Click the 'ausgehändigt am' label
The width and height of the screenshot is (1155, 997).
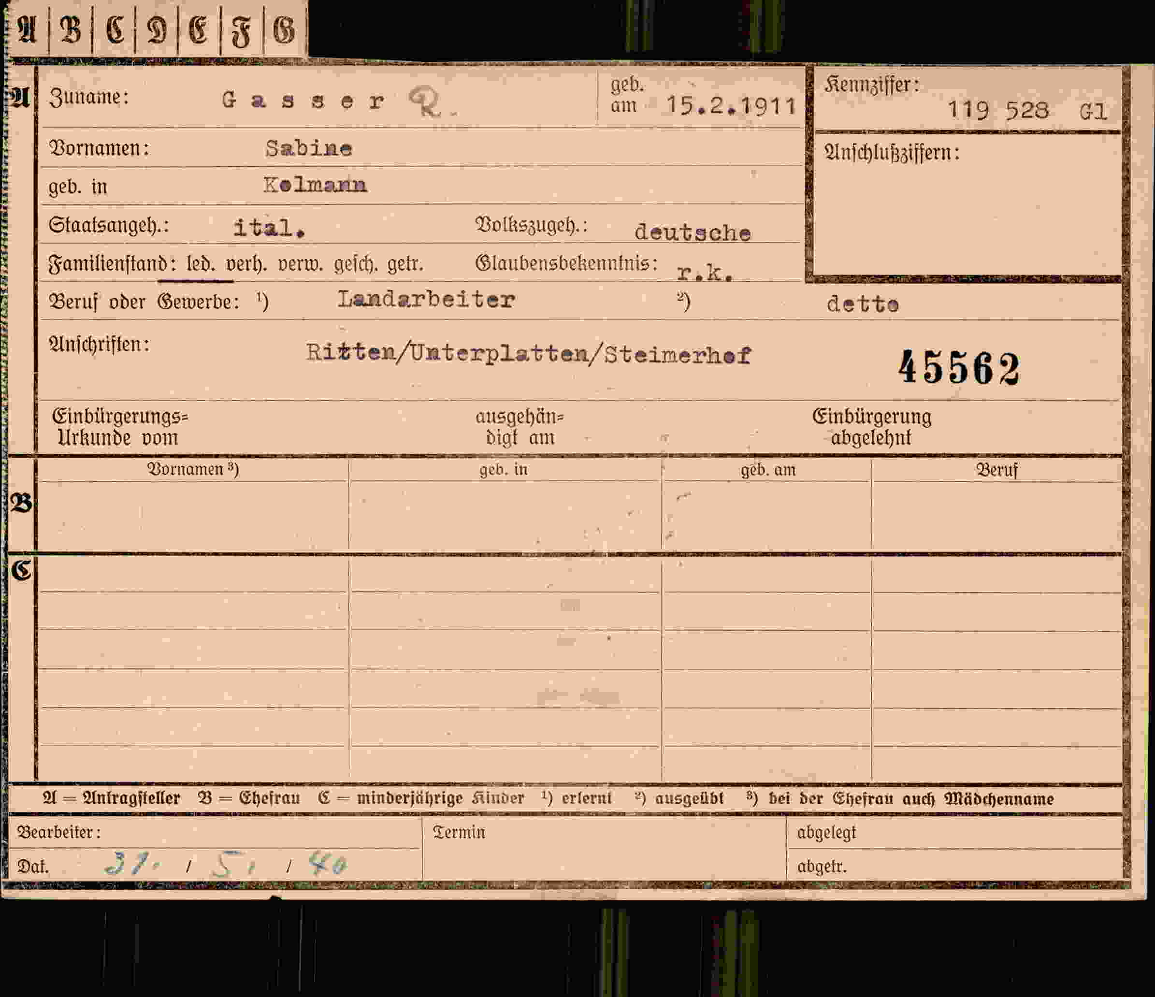(520, 427)
